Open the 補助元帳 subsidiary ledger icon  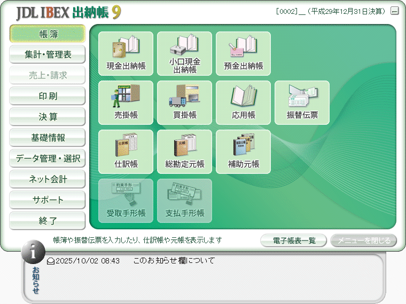point(244,152)
